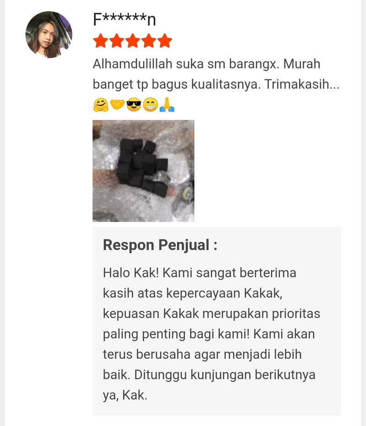The width and height of the screenshot is (366, 426).
Task: Click the handshake emoji
Action: point(117,105)
